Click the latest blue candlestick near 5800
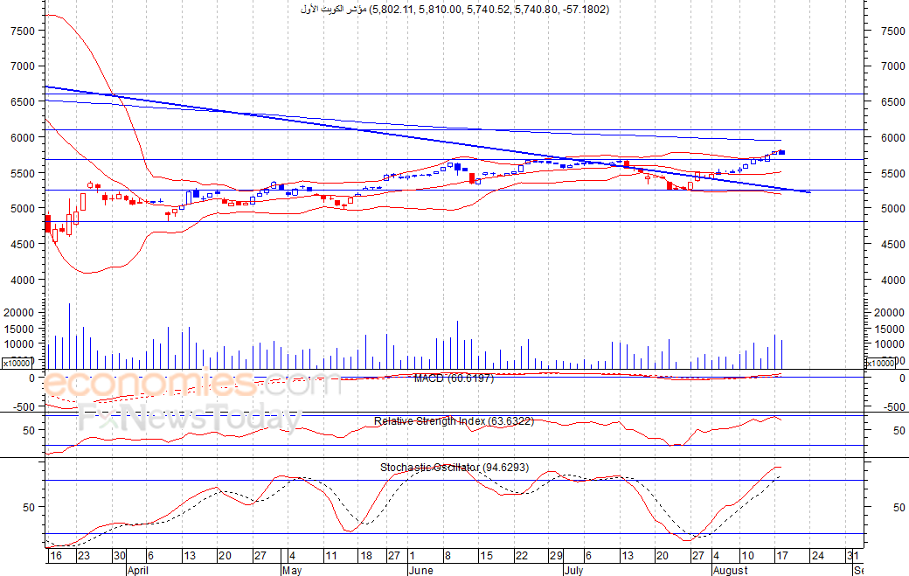 782,152
